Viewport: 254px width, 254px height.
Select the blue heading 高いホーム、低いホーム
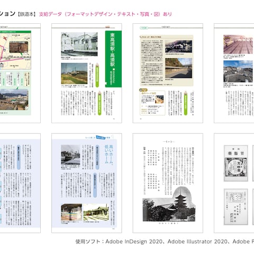click(109, 154)
